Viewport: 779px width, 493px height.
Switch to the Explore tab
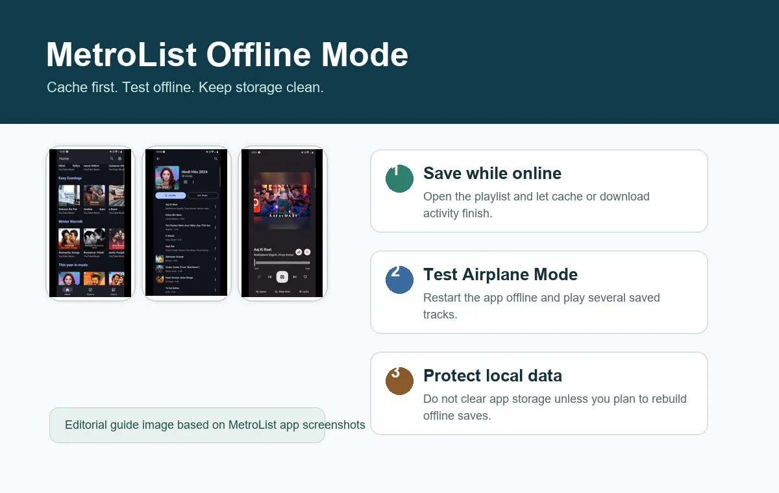coord(90,291)
